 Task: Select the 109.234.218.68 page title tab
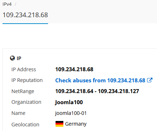click(25, 15)
